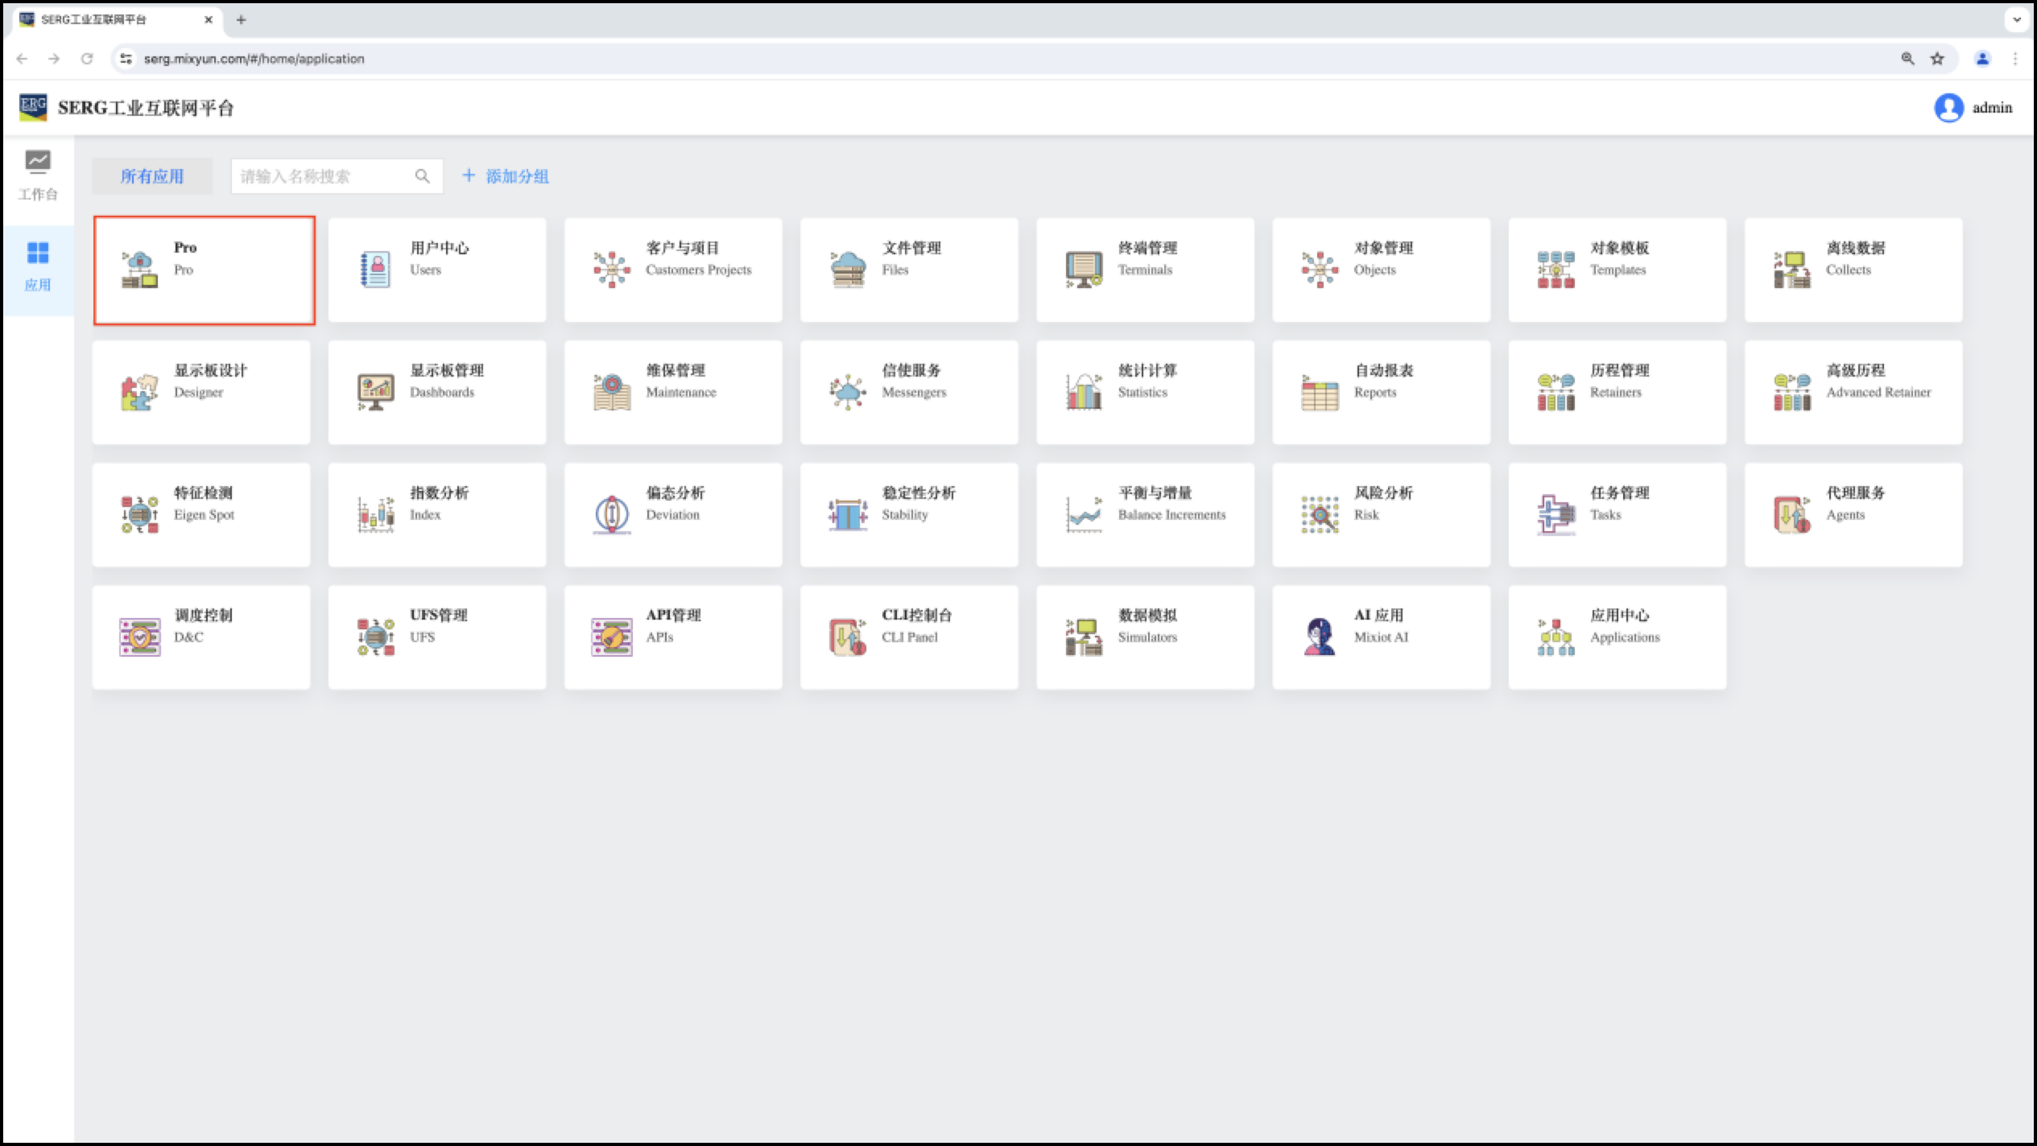Screen dimensions: 2037x1146
Task: Open the 风险分析 Risk magnifier icon
Action: click(x=1319, y=514)
